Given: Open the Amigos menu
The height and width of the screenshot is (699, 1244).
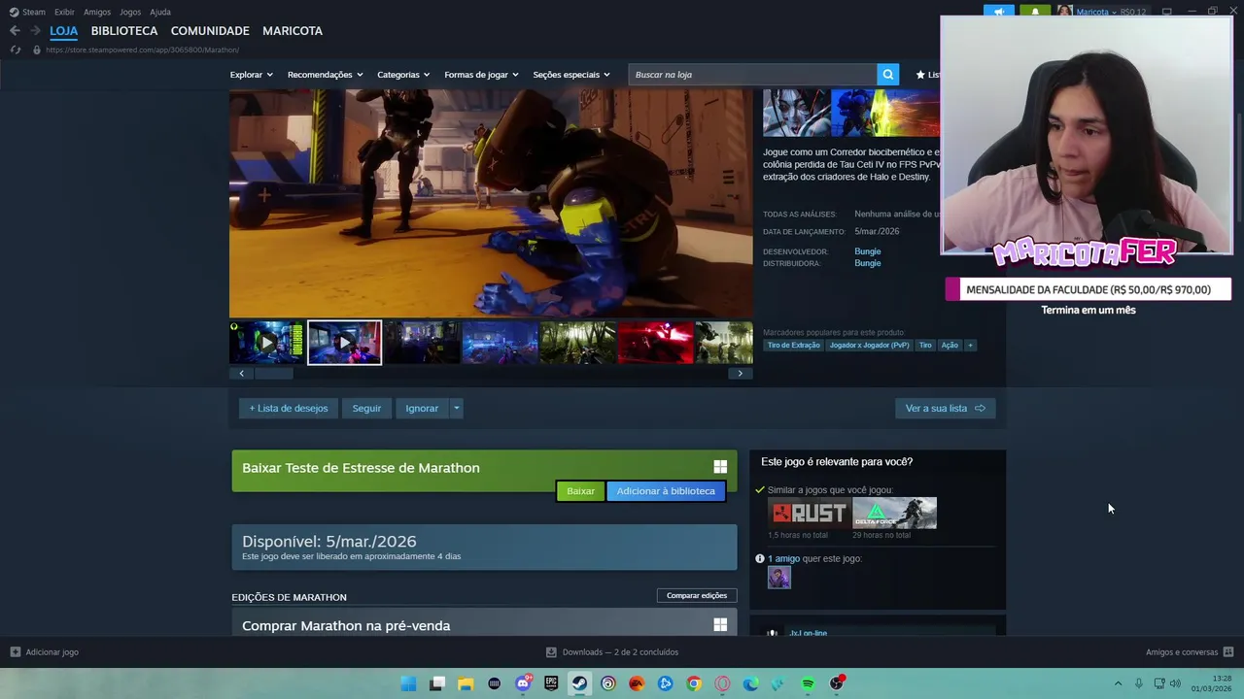Looking at the screenshot, I should tap(97, 12).
